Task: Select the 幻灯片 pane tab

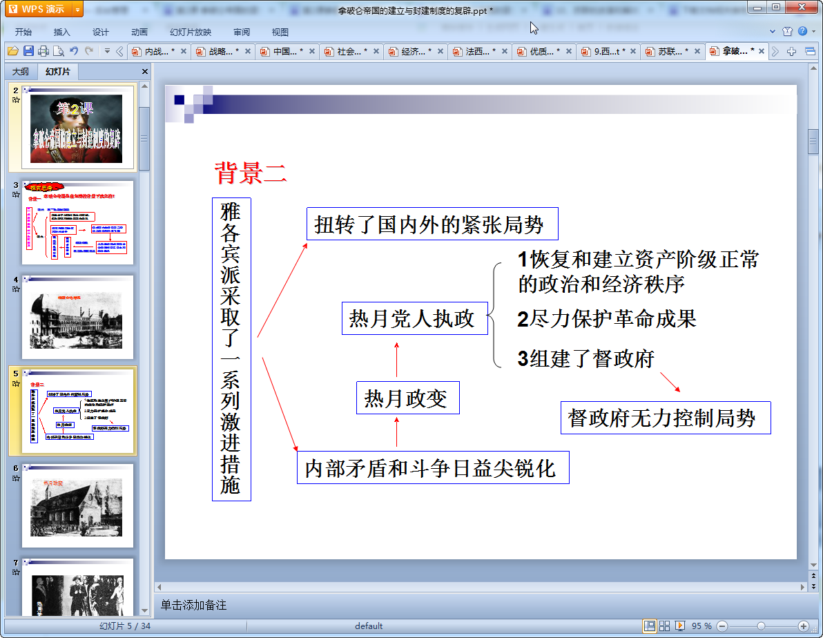Action: [x=57, y=71]
